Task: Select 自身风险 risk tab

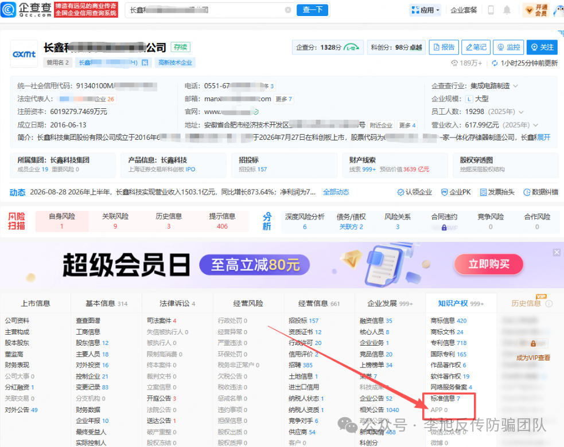Action: tap(62, 221)
